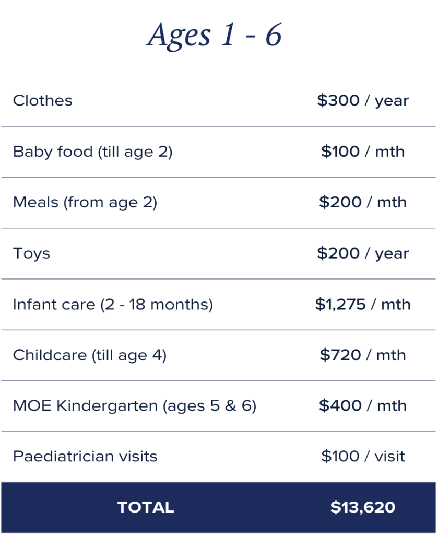
Task: Select the Clothes row label
Action: (x=43, y=101)
